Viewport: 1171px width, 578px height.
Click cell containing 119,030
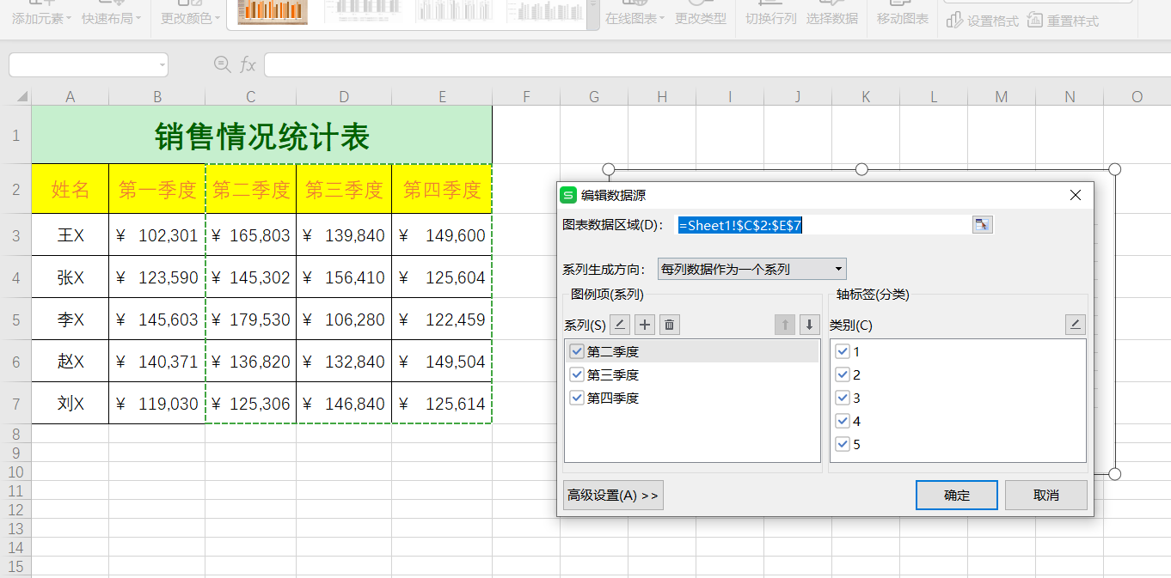tap(157, 403)
